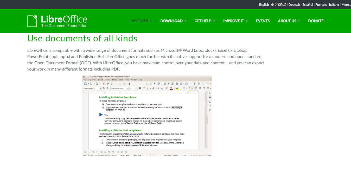Open the DISCOVER navigation menu
Screen dimensions: 351x171
[141, 21]
